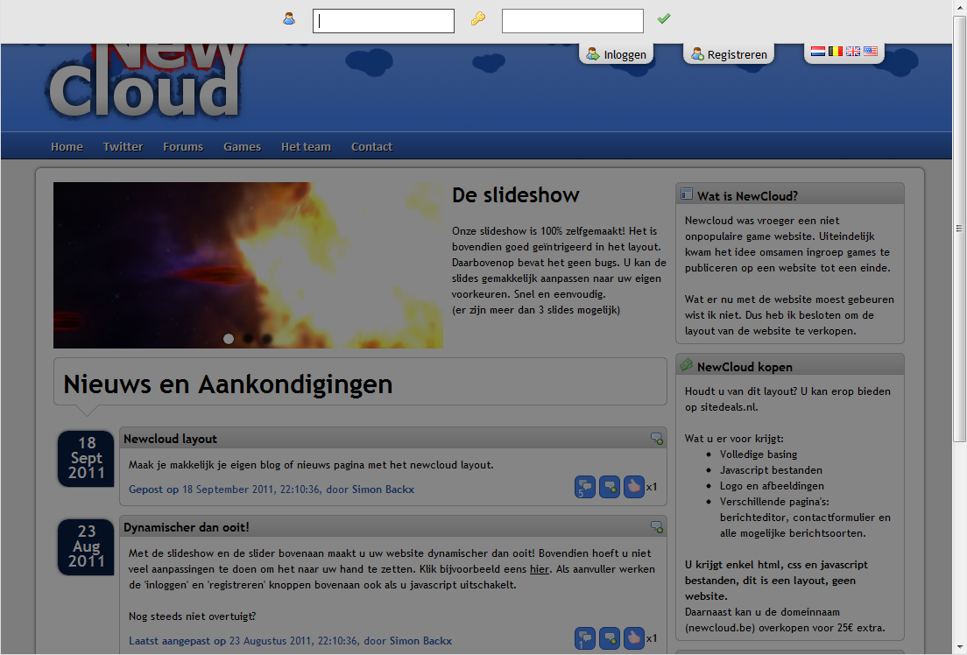Select the second slideshow dot
Viewport: 967px width, 655px height.
[247, 339]
